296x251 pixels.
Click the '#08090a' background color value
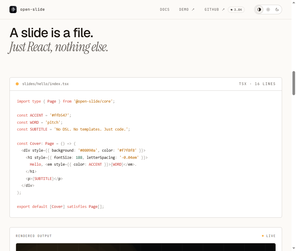coord(87,150)
